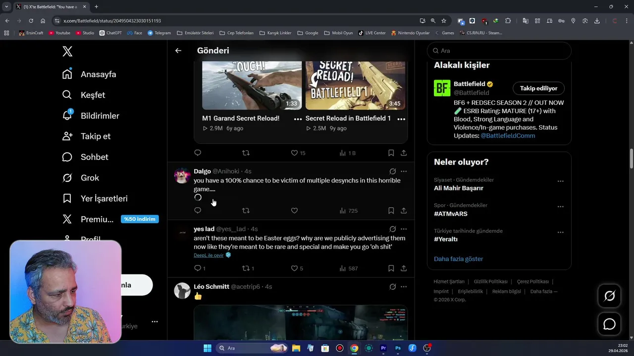Click Grok icon on yes lad's reply
This screenshot has width=634, height=356.
(393, 229)
